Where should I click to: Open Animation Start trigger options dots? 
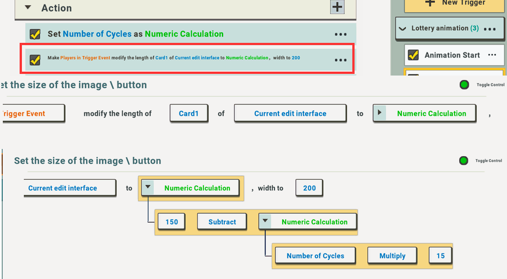[492, 55]
